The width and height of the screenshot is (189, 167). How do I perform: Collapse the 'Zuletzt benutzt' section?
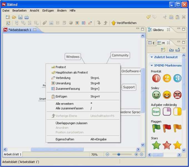[x=166, y=57]
